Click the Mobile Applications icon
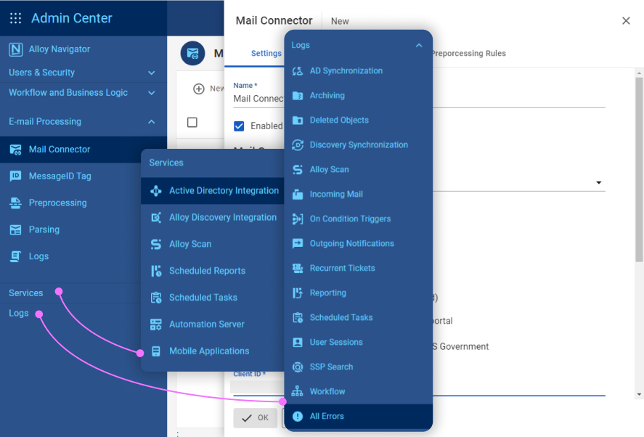Viewport: 644px width, 437px height. [156, 351]
